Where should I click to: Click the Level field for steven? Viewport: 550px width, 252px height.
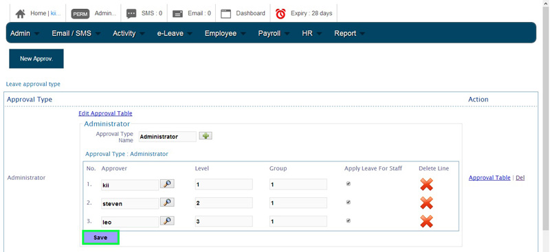pyautogui.click(x=224, y=203)
